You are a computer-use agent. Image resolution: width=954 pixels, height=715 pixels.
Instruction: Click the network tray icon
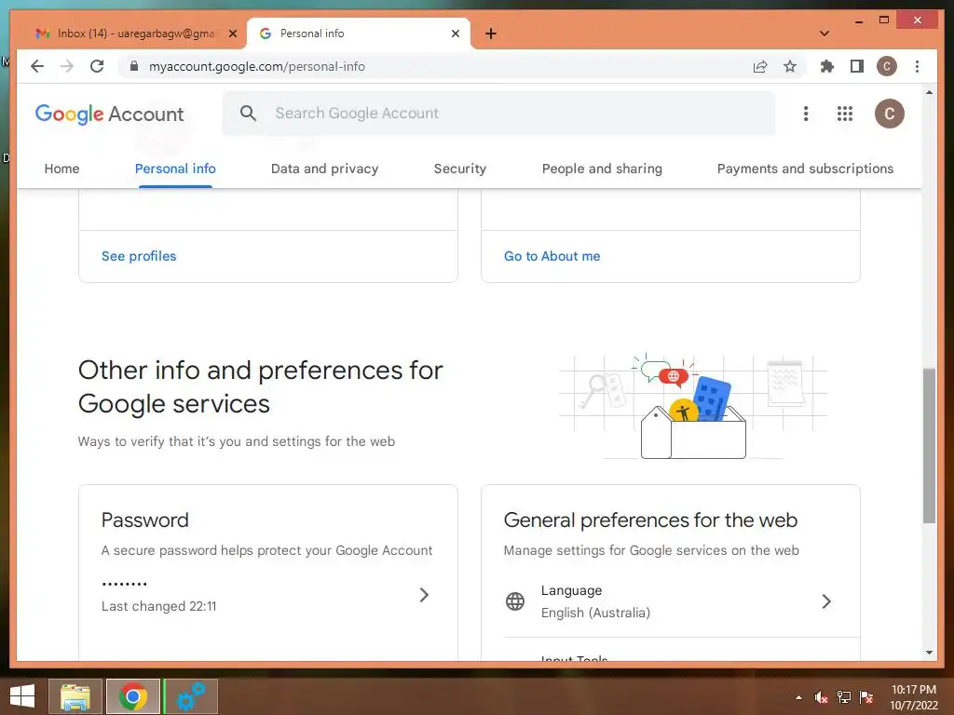coord(844,697)
